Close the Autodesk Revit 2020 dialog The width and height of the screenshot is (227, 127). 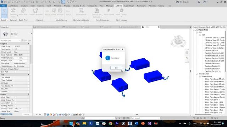[122, 49]
